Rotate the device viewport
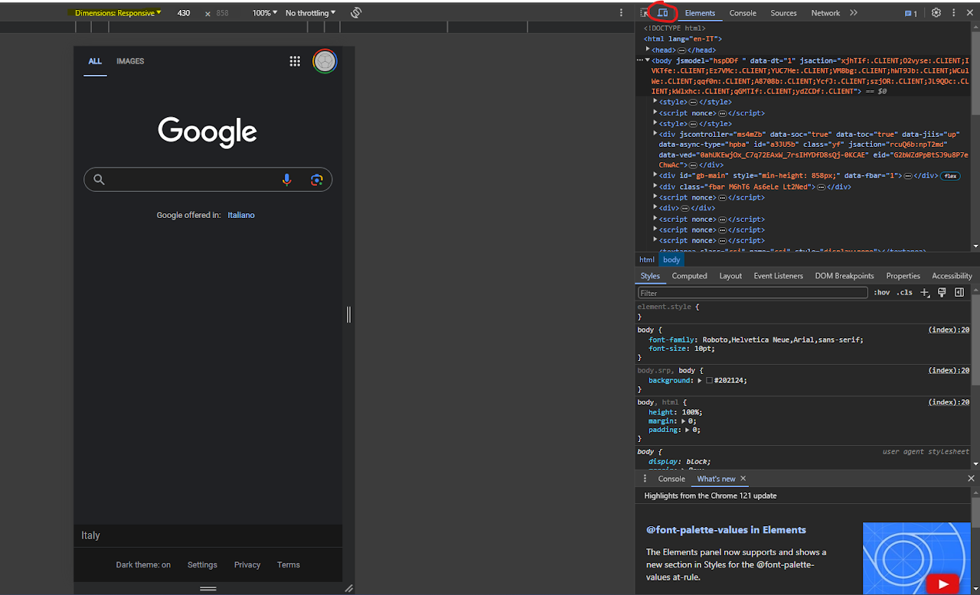The image size is (980, 595). point(356,13)
